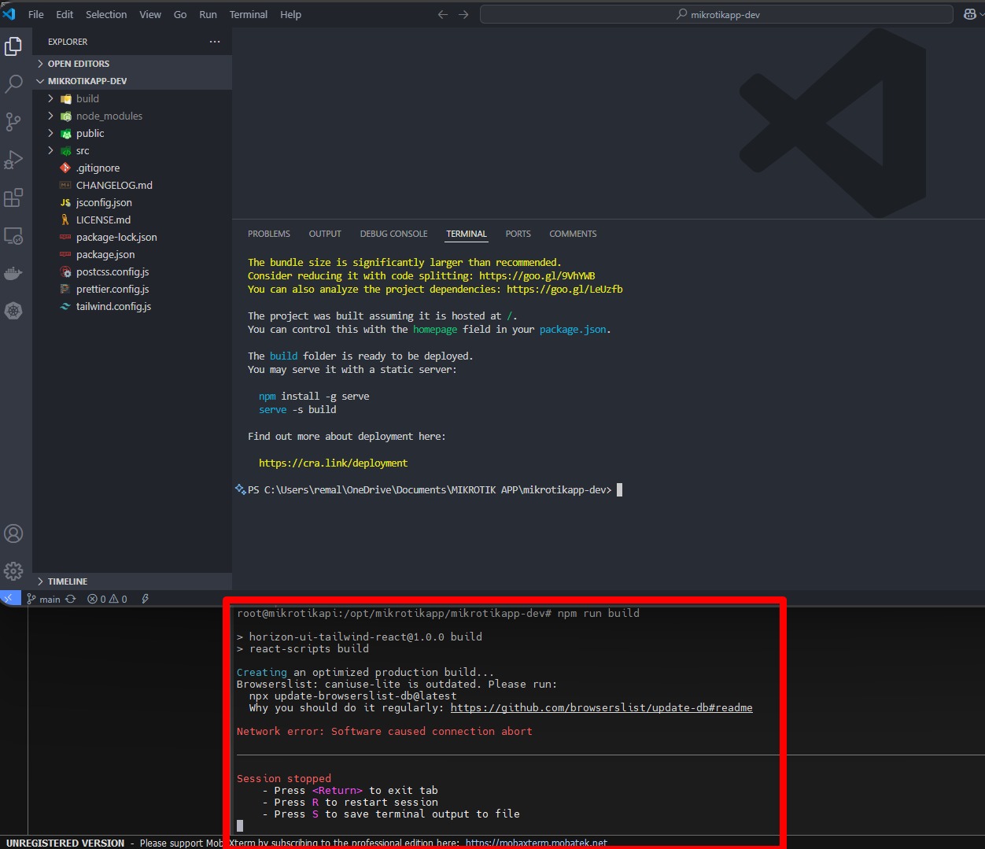Open the prettier.config.js file
The width and height of the screenshot is (985, 849).
tap(132, 289)
